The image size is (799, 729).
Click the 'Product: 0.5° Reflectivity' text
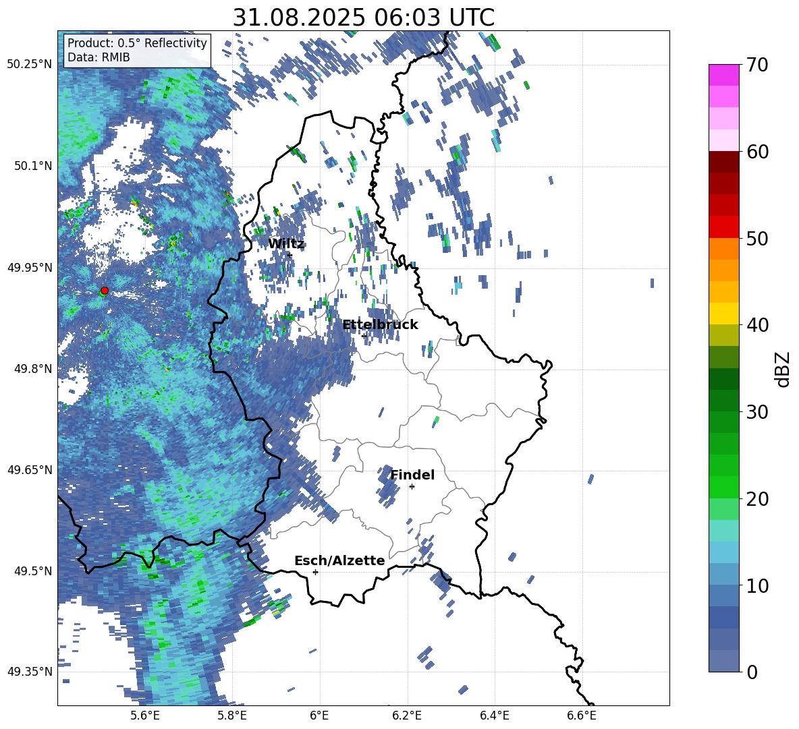click(137, 43)
